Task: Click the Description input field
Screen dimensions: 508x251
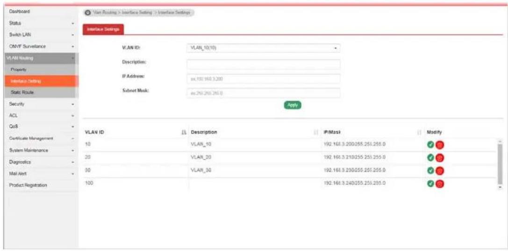Action: click(x=264, y=64)
